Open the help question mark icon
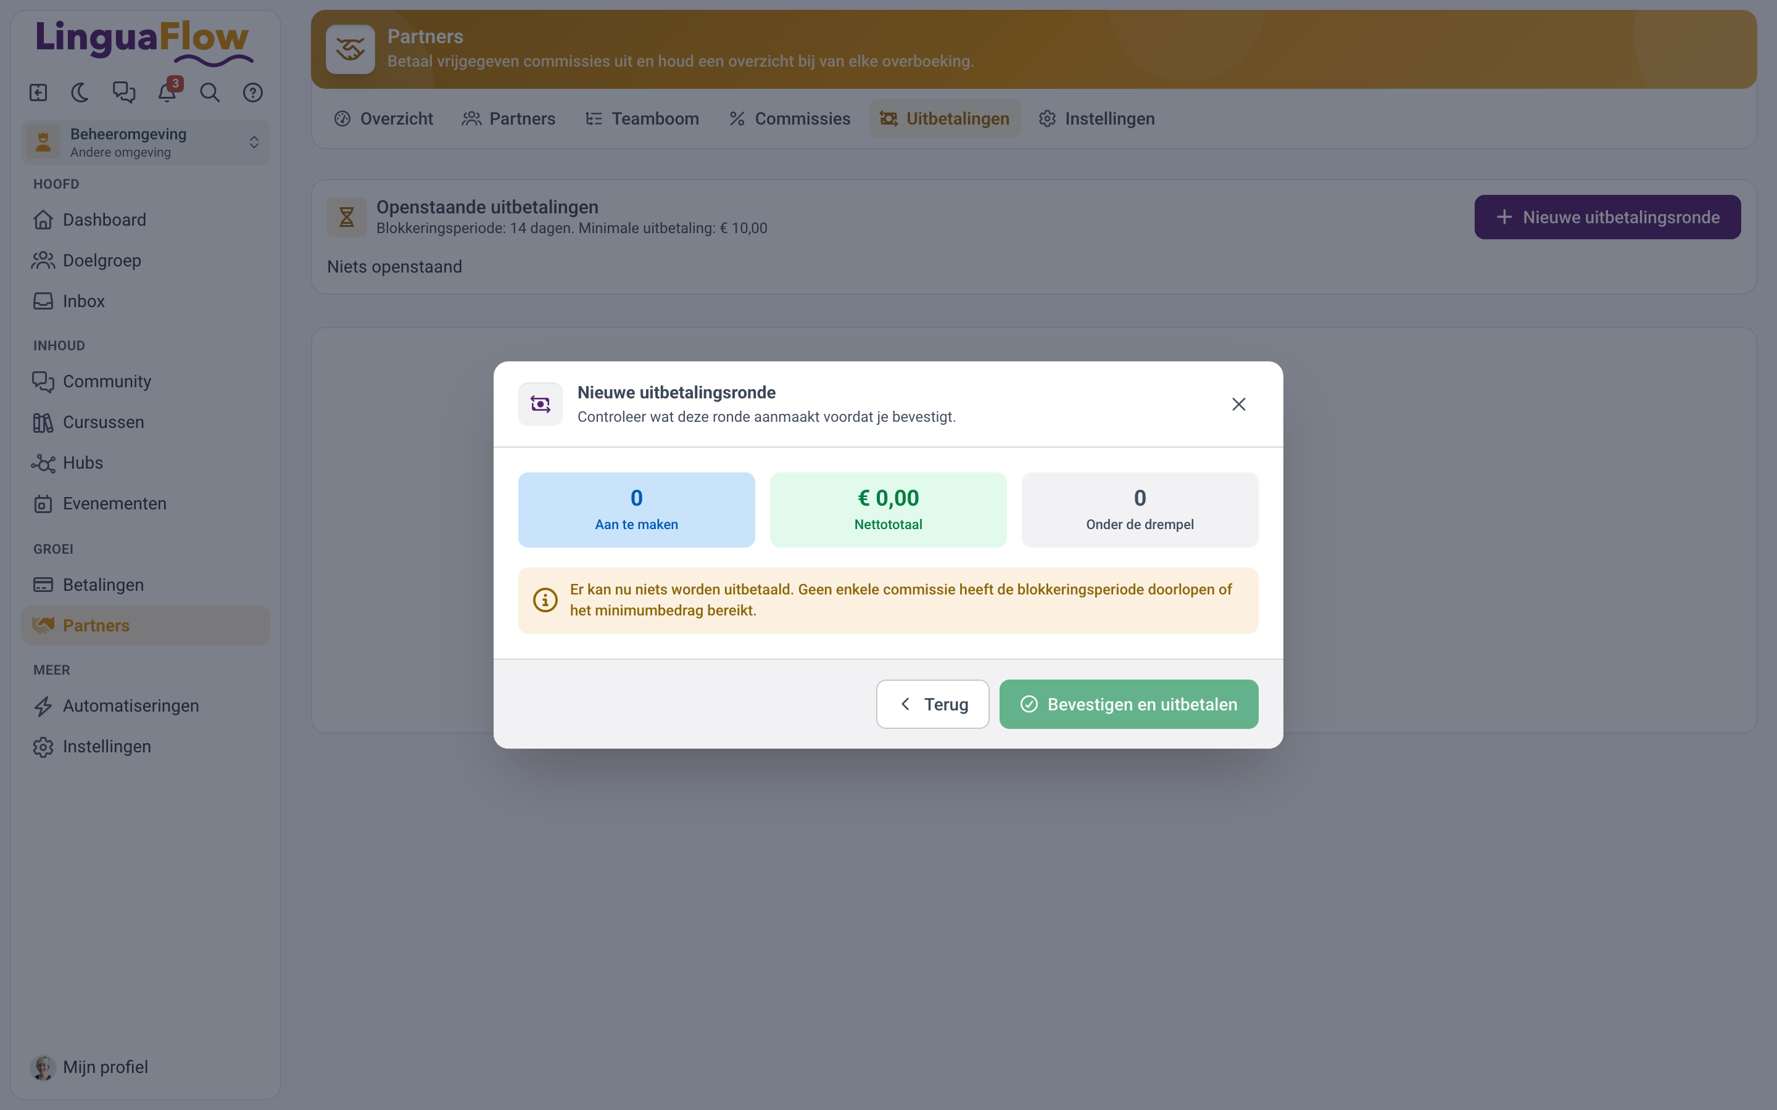Image resolution: width=1777 pixels, height=1110 pixels. pos(252,92)
